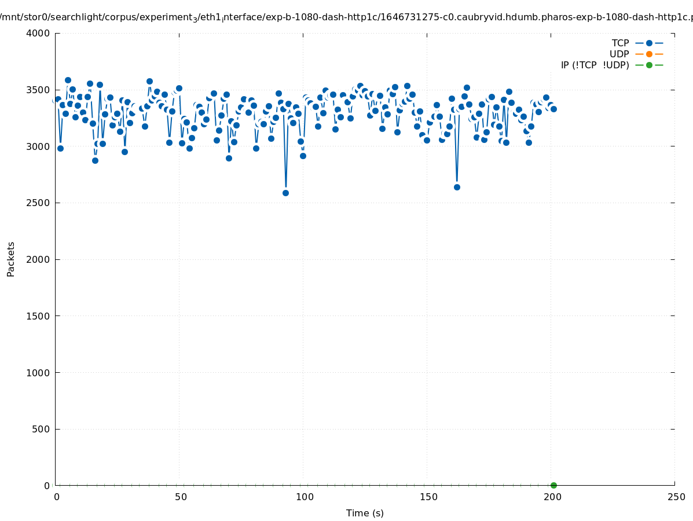The width and height of the screenshot is (693, 521).
Task: Click the first TCP data point at time zero
Action: point(56,100)
